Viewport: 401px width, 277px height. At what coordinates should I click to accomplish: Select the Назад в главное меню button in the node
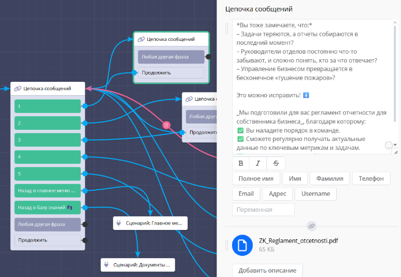coord(47,191)
